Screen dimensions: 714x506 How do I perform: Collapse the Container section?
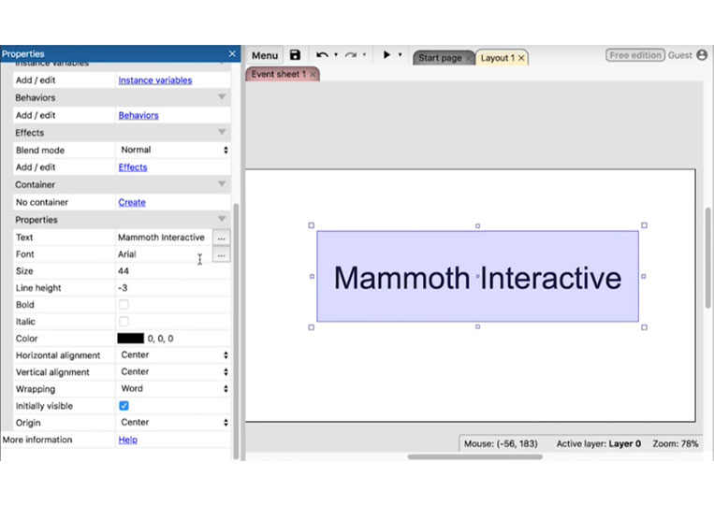click(x=222, y=184)
